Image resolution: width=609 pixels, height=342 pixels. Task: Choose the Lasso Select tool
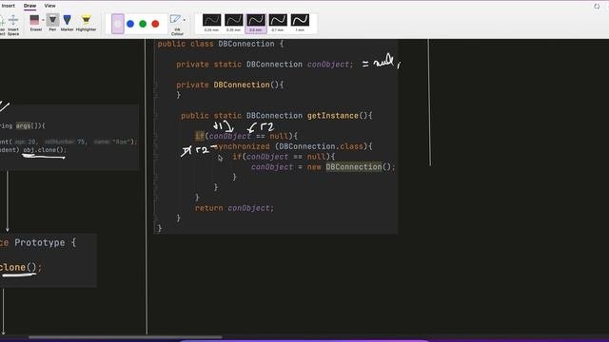tap(2, 26)
